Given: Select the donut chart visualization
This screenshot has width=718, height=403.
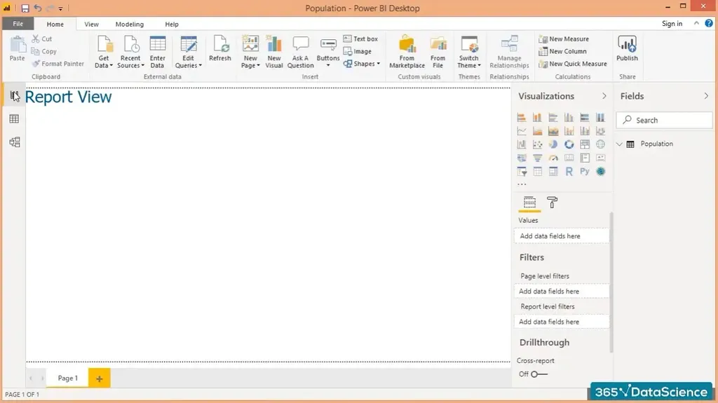Looking at the screenshot, I should point(569,144).
